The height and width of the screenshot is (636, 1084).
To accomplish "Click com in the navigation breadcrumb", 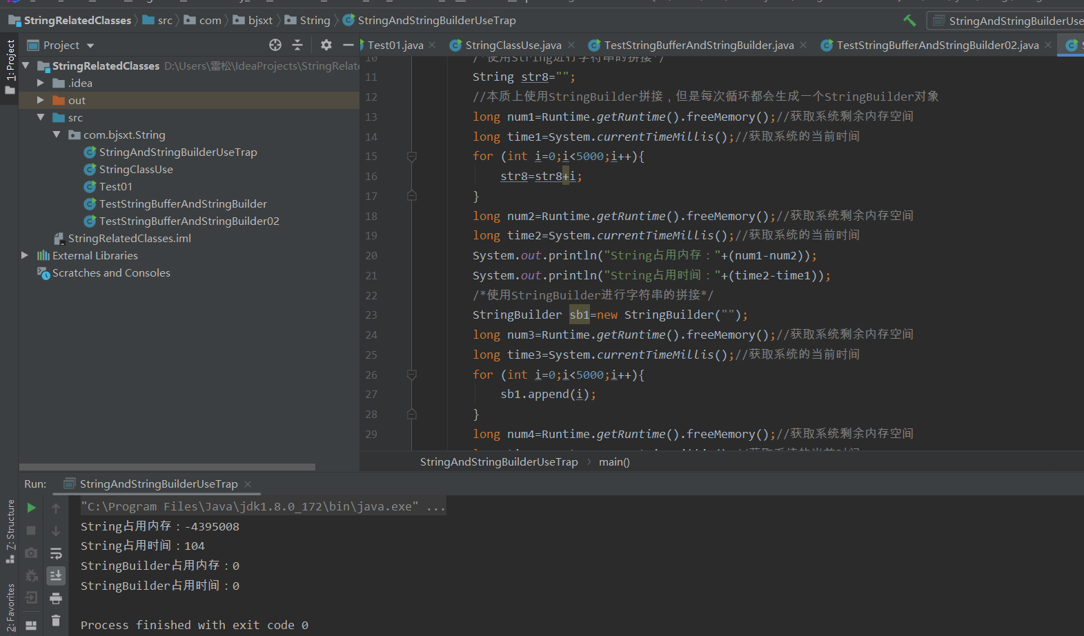I will point(203,21).
